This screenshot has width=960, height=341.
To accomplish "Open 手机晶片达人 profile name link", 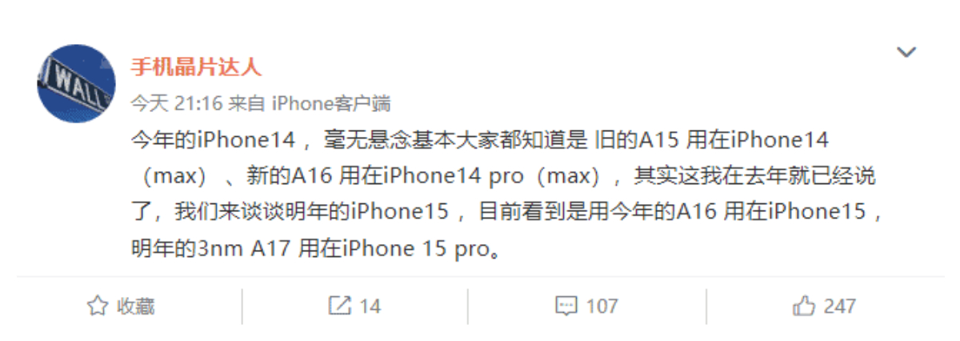I will [196, 66].
